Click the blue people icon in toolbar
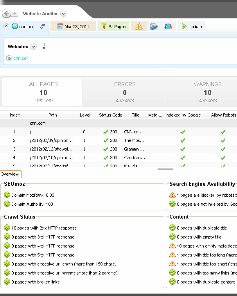The image size is (237, 296). (x=168, y=27)
